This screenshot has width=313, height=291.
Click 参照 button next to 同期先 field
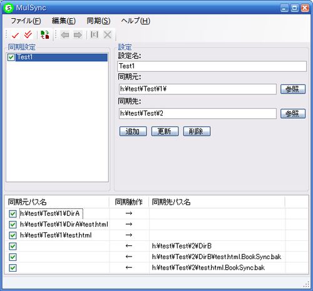point(293,114)
